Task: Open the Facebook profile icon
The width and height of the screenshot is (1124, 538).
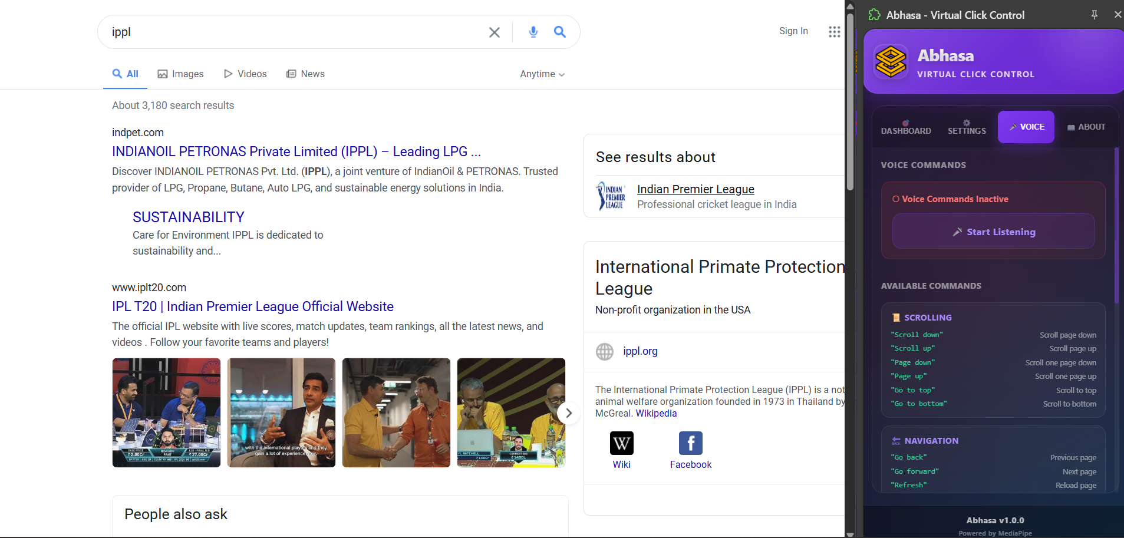Action: tap(691, 443)
